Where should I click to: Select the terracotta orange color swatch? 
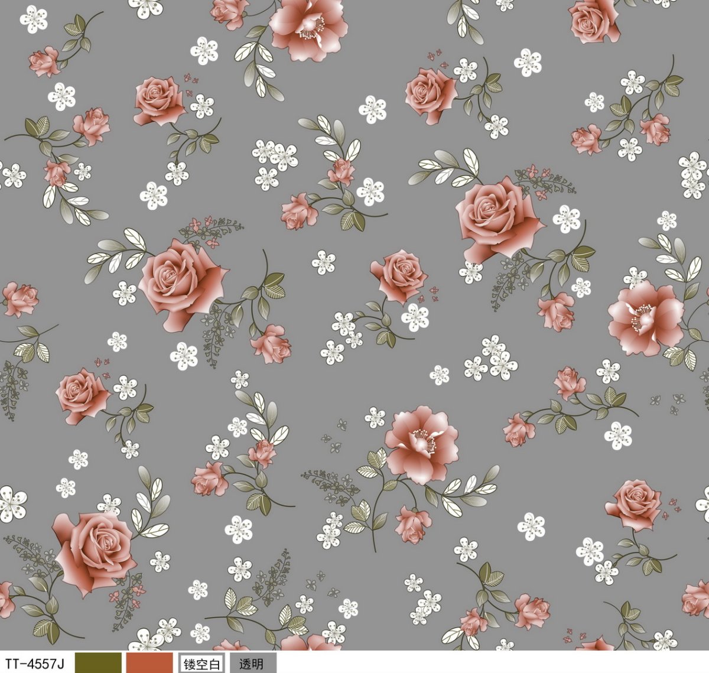(149, 662)
